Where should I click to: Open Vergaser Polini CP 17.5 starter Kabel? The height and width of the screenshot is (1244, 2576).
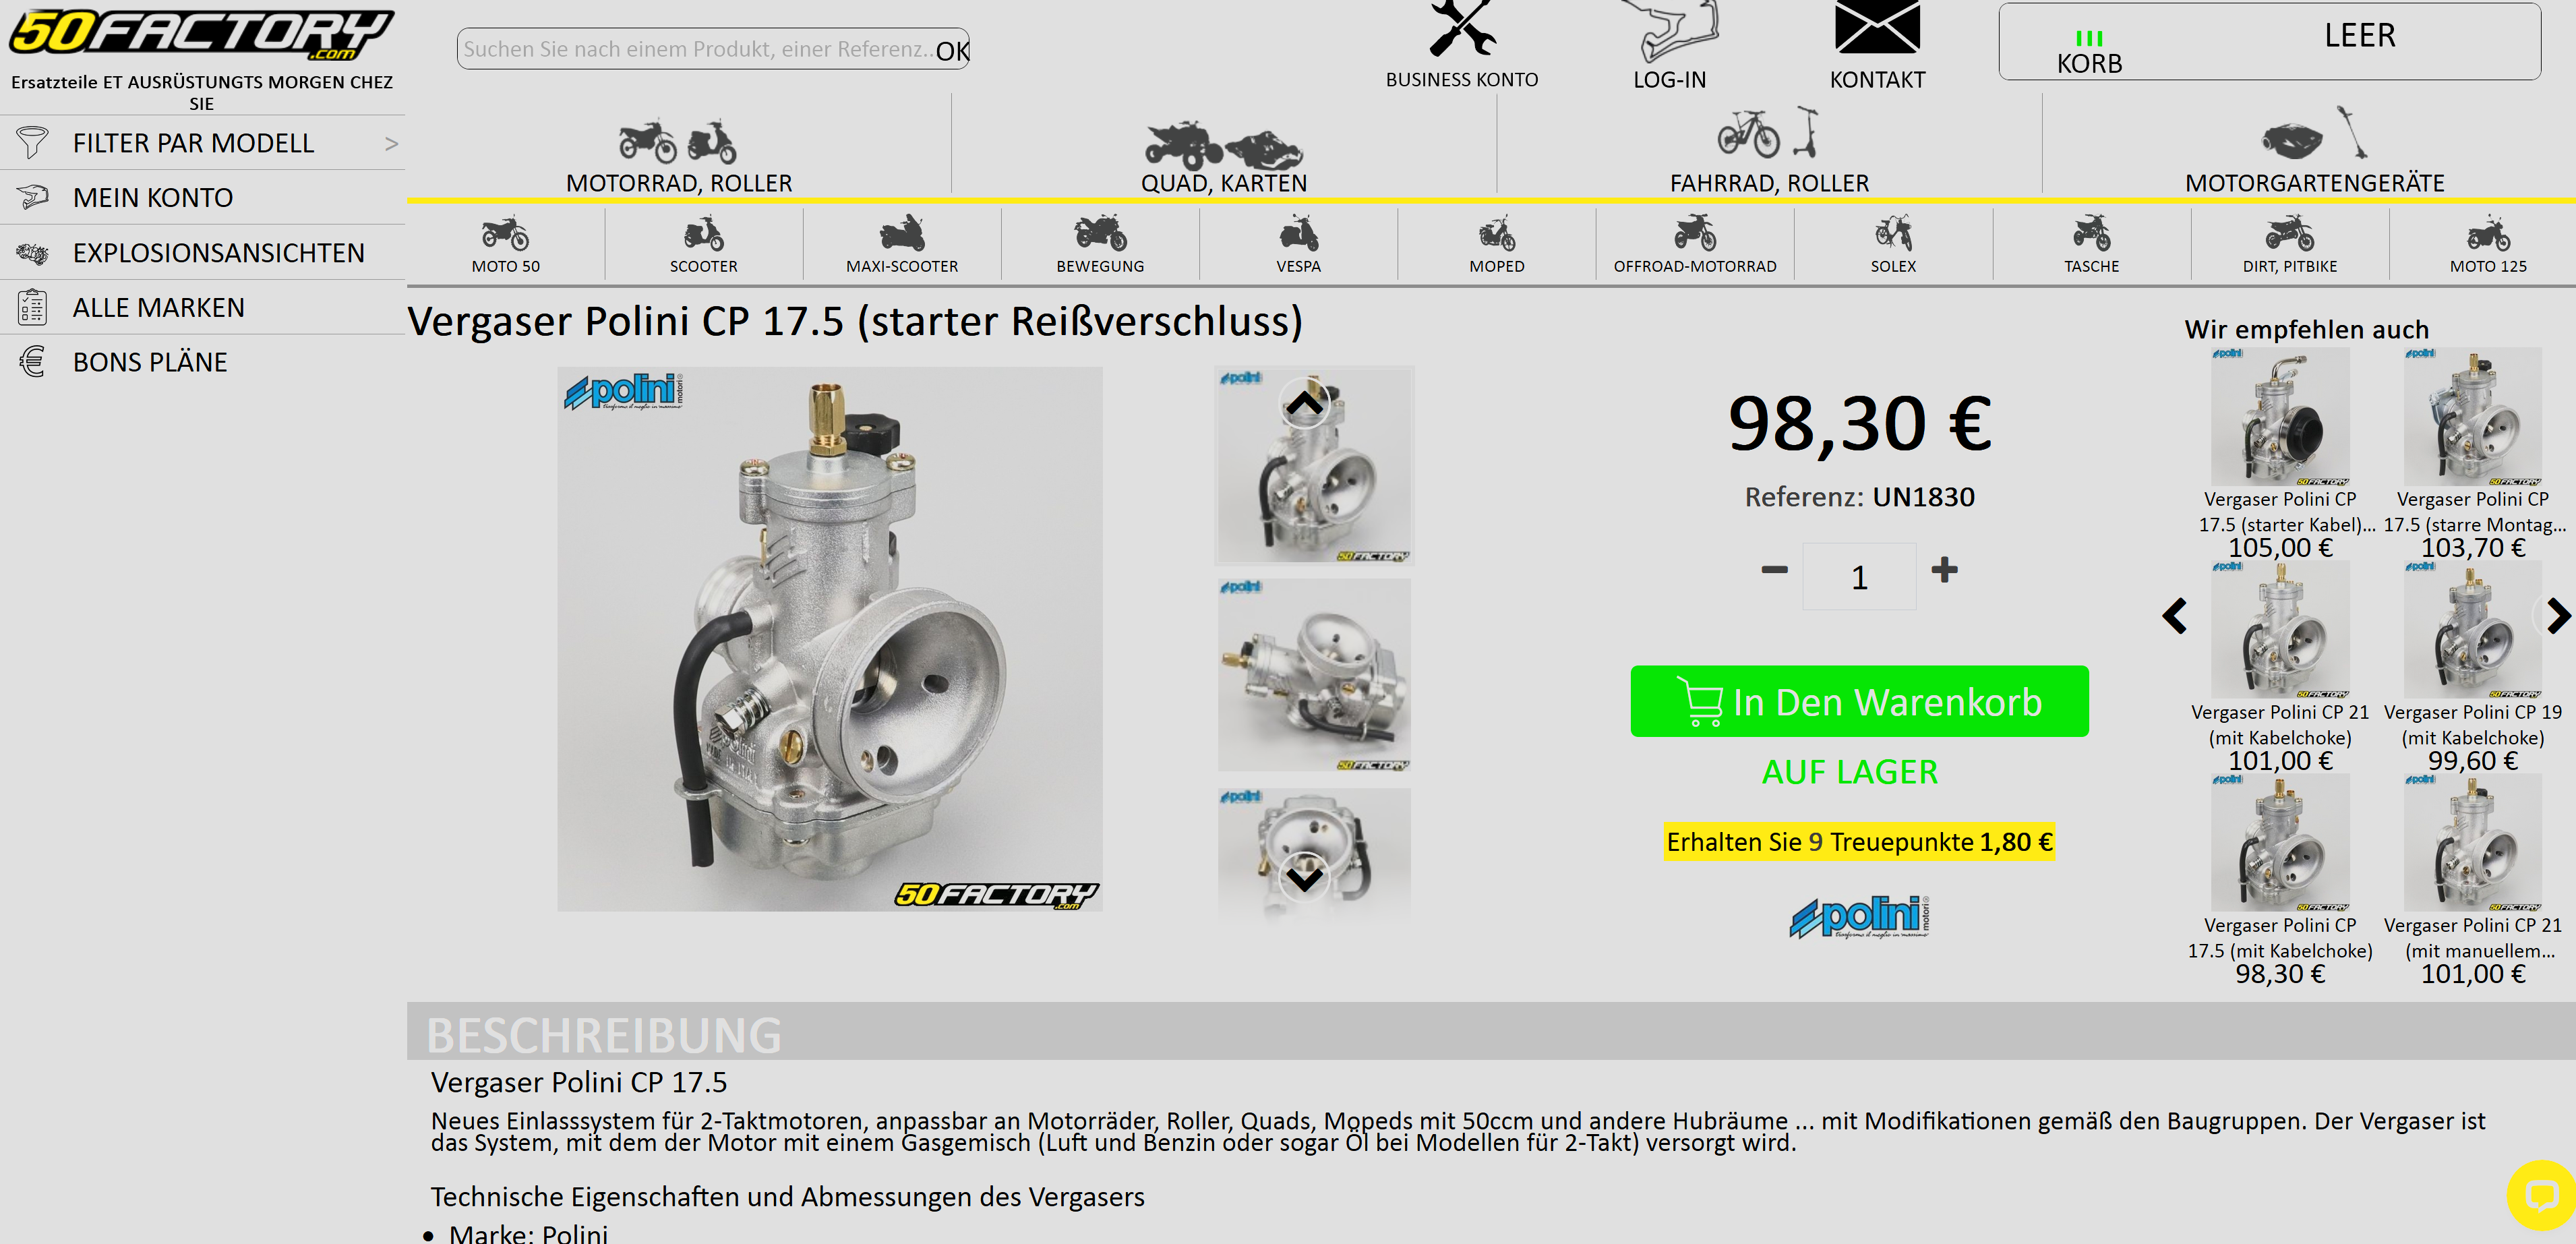point(2280,453)
